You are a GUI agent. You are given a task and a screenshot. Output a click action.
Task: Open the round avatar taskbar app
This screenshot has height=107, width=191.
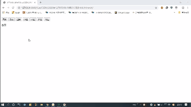click(x=64, y=105)
